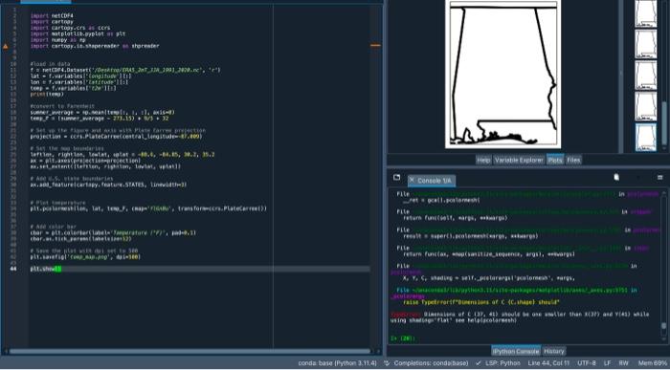Click the 'leftlon, rightlon, lowlat, uplat' line
The width and height of the screenshot is (670, 370).
click(x=123, y=155)
